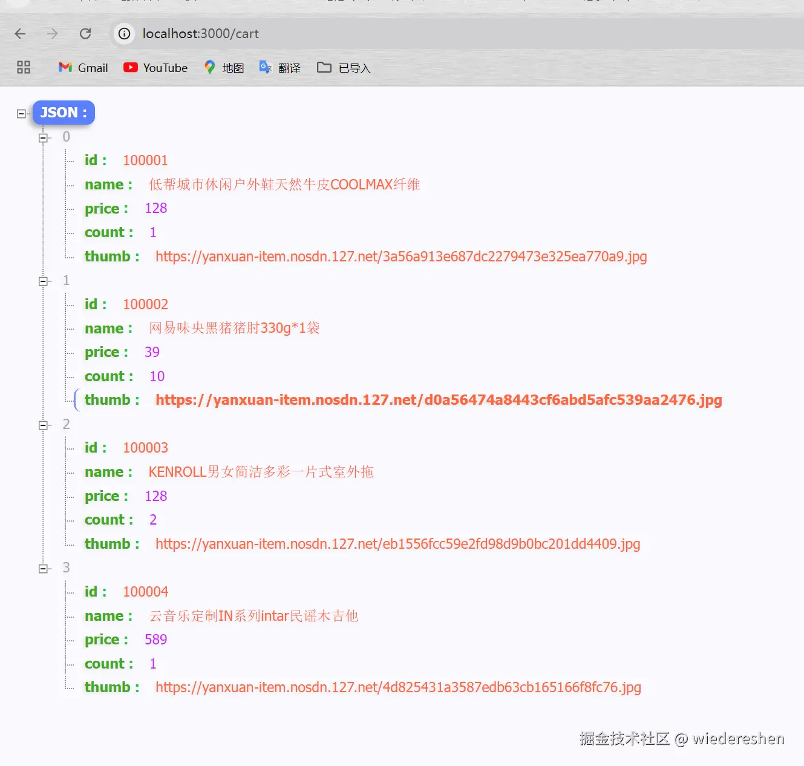Screen dimensions: 804x766
Task: Click the name key of item 100003
Action: click(x=108, y=472)
